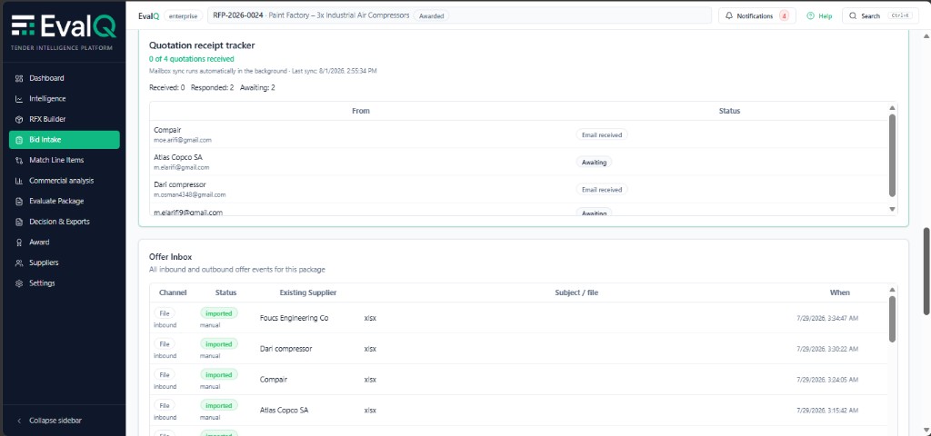This screenshot has width=931, height=436.
Task: Click the Channel column header
Action: coord(173,292)
